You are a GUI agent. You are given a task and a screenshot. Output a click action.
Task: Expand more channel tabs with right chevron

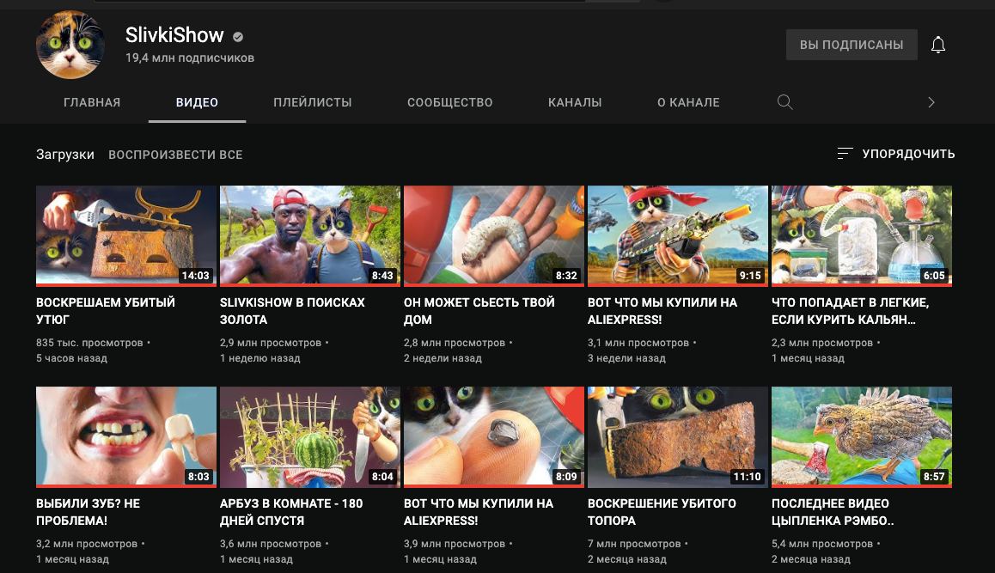point(931,102)
